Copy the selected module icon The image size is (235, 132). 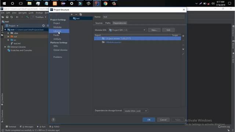point(81,14)
